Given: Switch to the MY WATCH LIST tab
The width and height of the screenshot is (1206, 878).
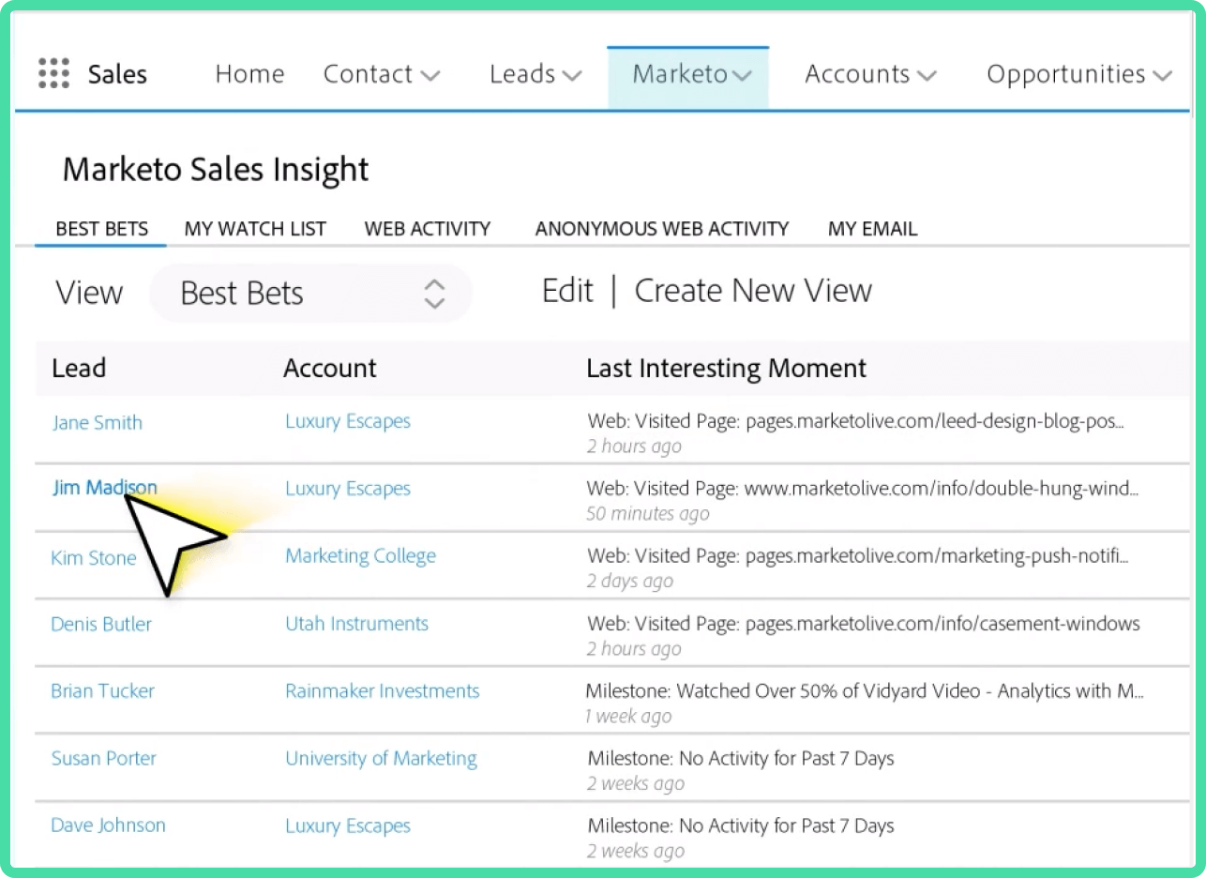Looking at the screenshot, I should tap(255, 229).
